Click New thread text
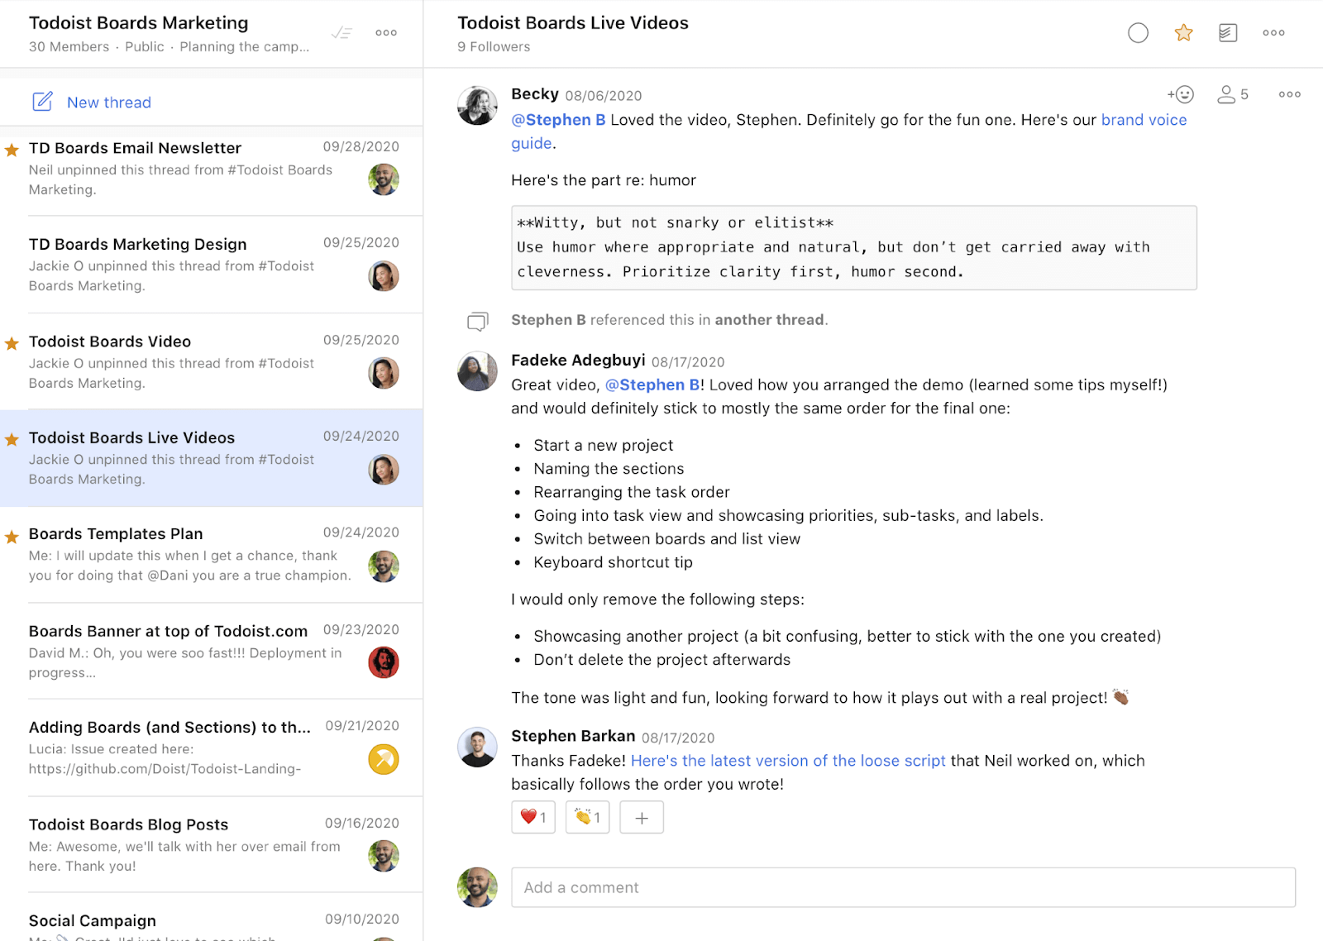This screenshot has width=1323, height=941. tap(109, 103)
